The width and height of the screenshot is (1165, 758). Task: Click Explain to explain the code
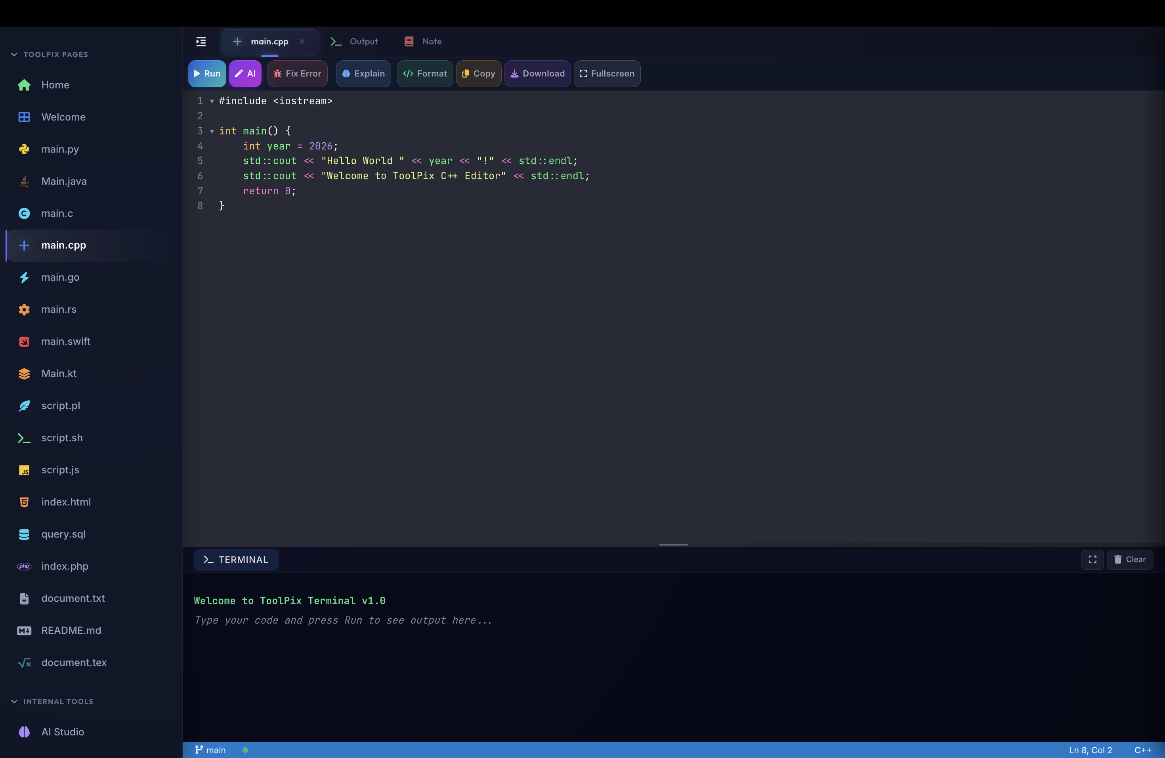363,74
